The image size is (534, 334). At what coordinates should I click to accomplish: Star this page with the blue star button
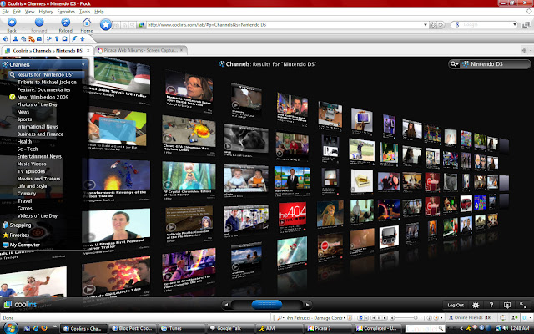pos(106,24)
